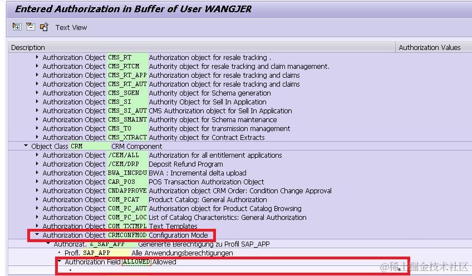The height and width of the screenshot is (276, 472).
Task: Select the CMS_SGEN object code cell
Action: [127, 93]
